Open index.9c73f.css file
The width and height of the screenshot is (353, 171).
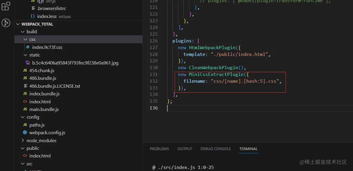[47, 47]
